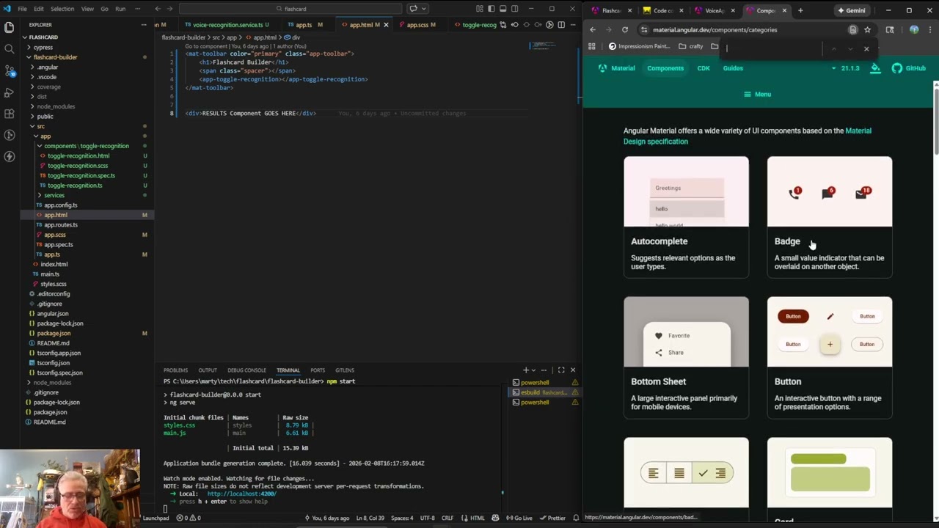Collapse the flashcard-builder folder
This screenshot has height=528, width=939.
coord(55,57)
